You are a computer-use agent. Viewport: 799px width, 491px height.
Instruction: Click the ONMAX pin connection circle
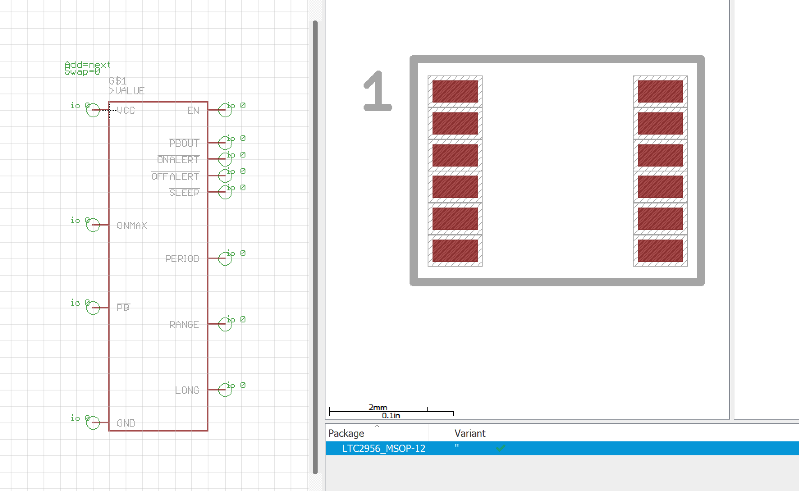(x=93, y=225)
